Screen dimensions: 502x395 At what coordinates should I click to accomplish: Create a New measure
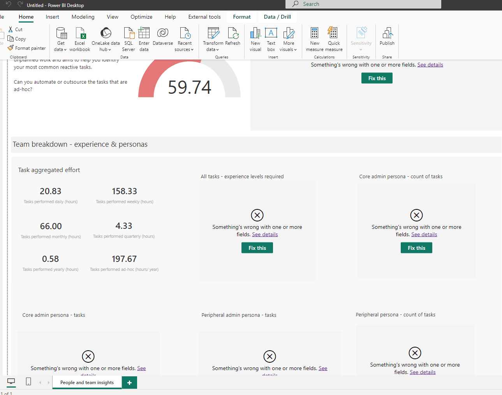314,39
